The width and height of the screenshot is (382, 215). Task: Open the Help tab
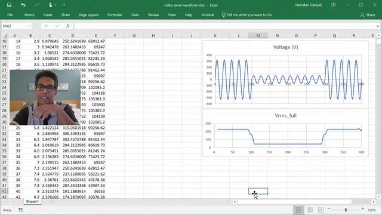(x=189, y=15)
